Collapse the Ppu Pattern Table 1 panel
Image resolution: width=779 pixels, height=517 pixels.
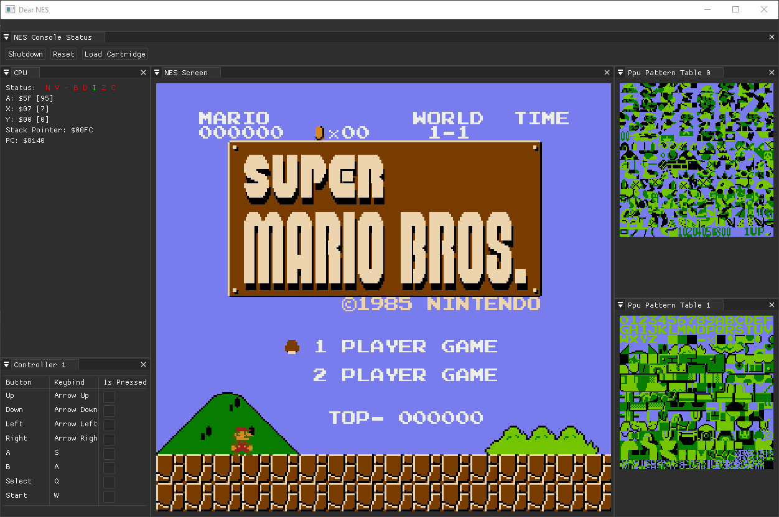tap(620, 305)
